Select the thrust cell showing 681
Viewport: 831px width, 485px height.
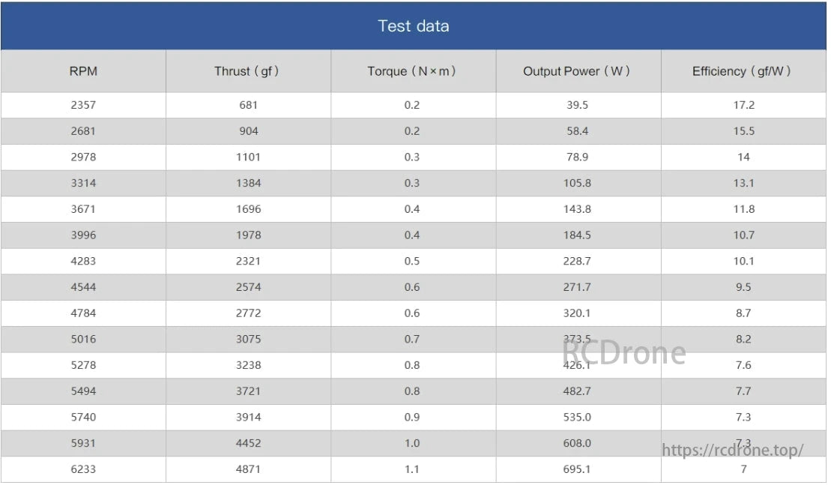pos(248,105)
